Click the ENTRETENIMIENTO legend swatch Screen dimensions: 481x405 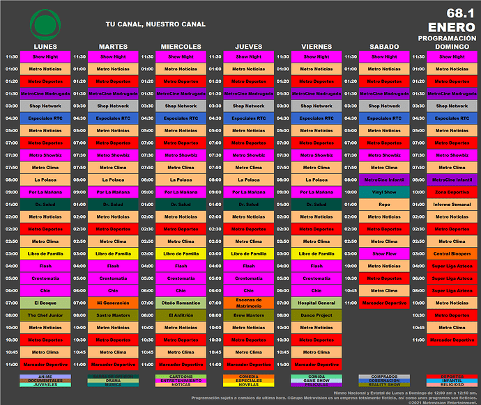pyautogui.click(x=181, y=381)
